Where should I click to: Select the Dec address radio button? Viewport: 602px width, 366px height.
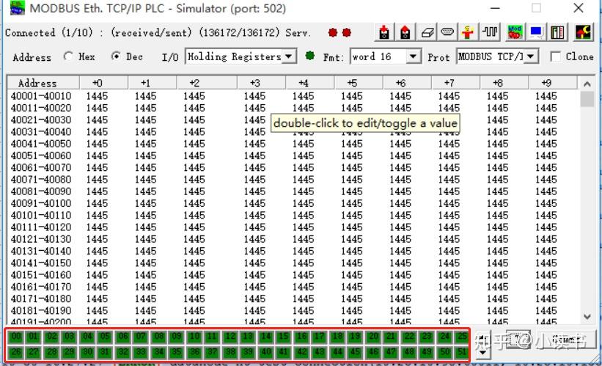pos(116,56)
